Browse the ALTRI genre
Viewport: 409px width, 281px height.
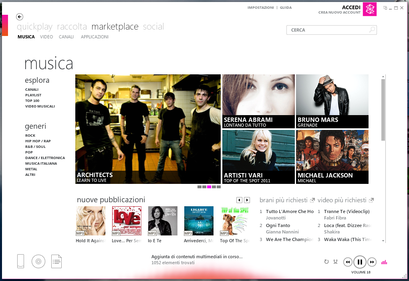tap(30, 175)
